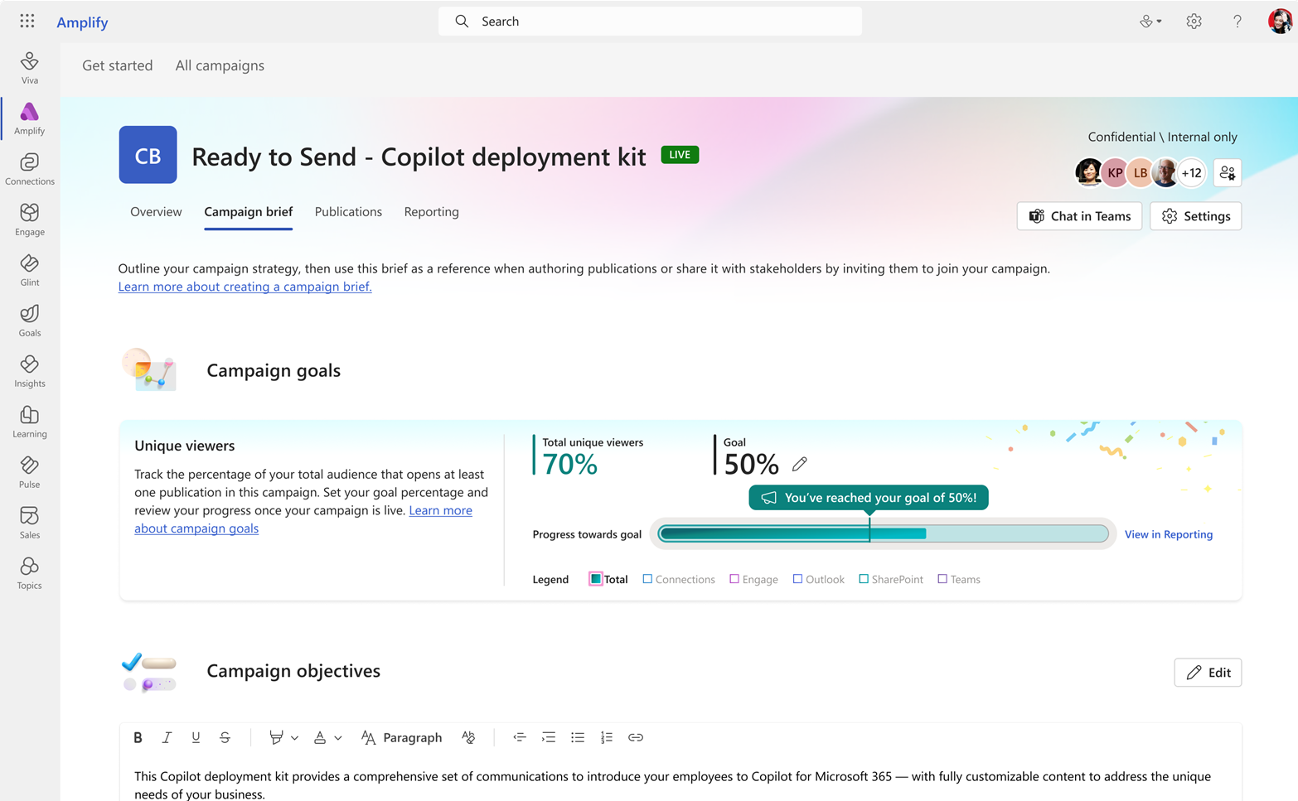Open Connections from the sidebar
The width and height of the screenshot is (1298, 801).
[x=30, y=169]
